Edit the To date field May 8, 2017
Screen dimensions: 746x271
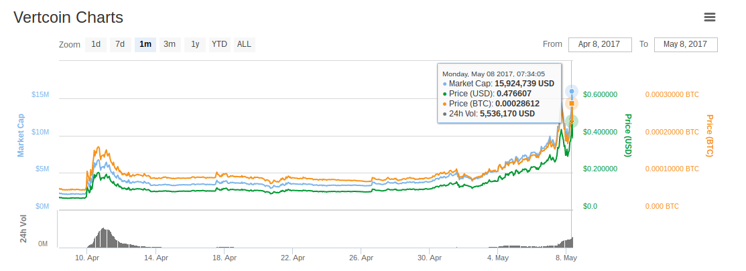(686, 45)
